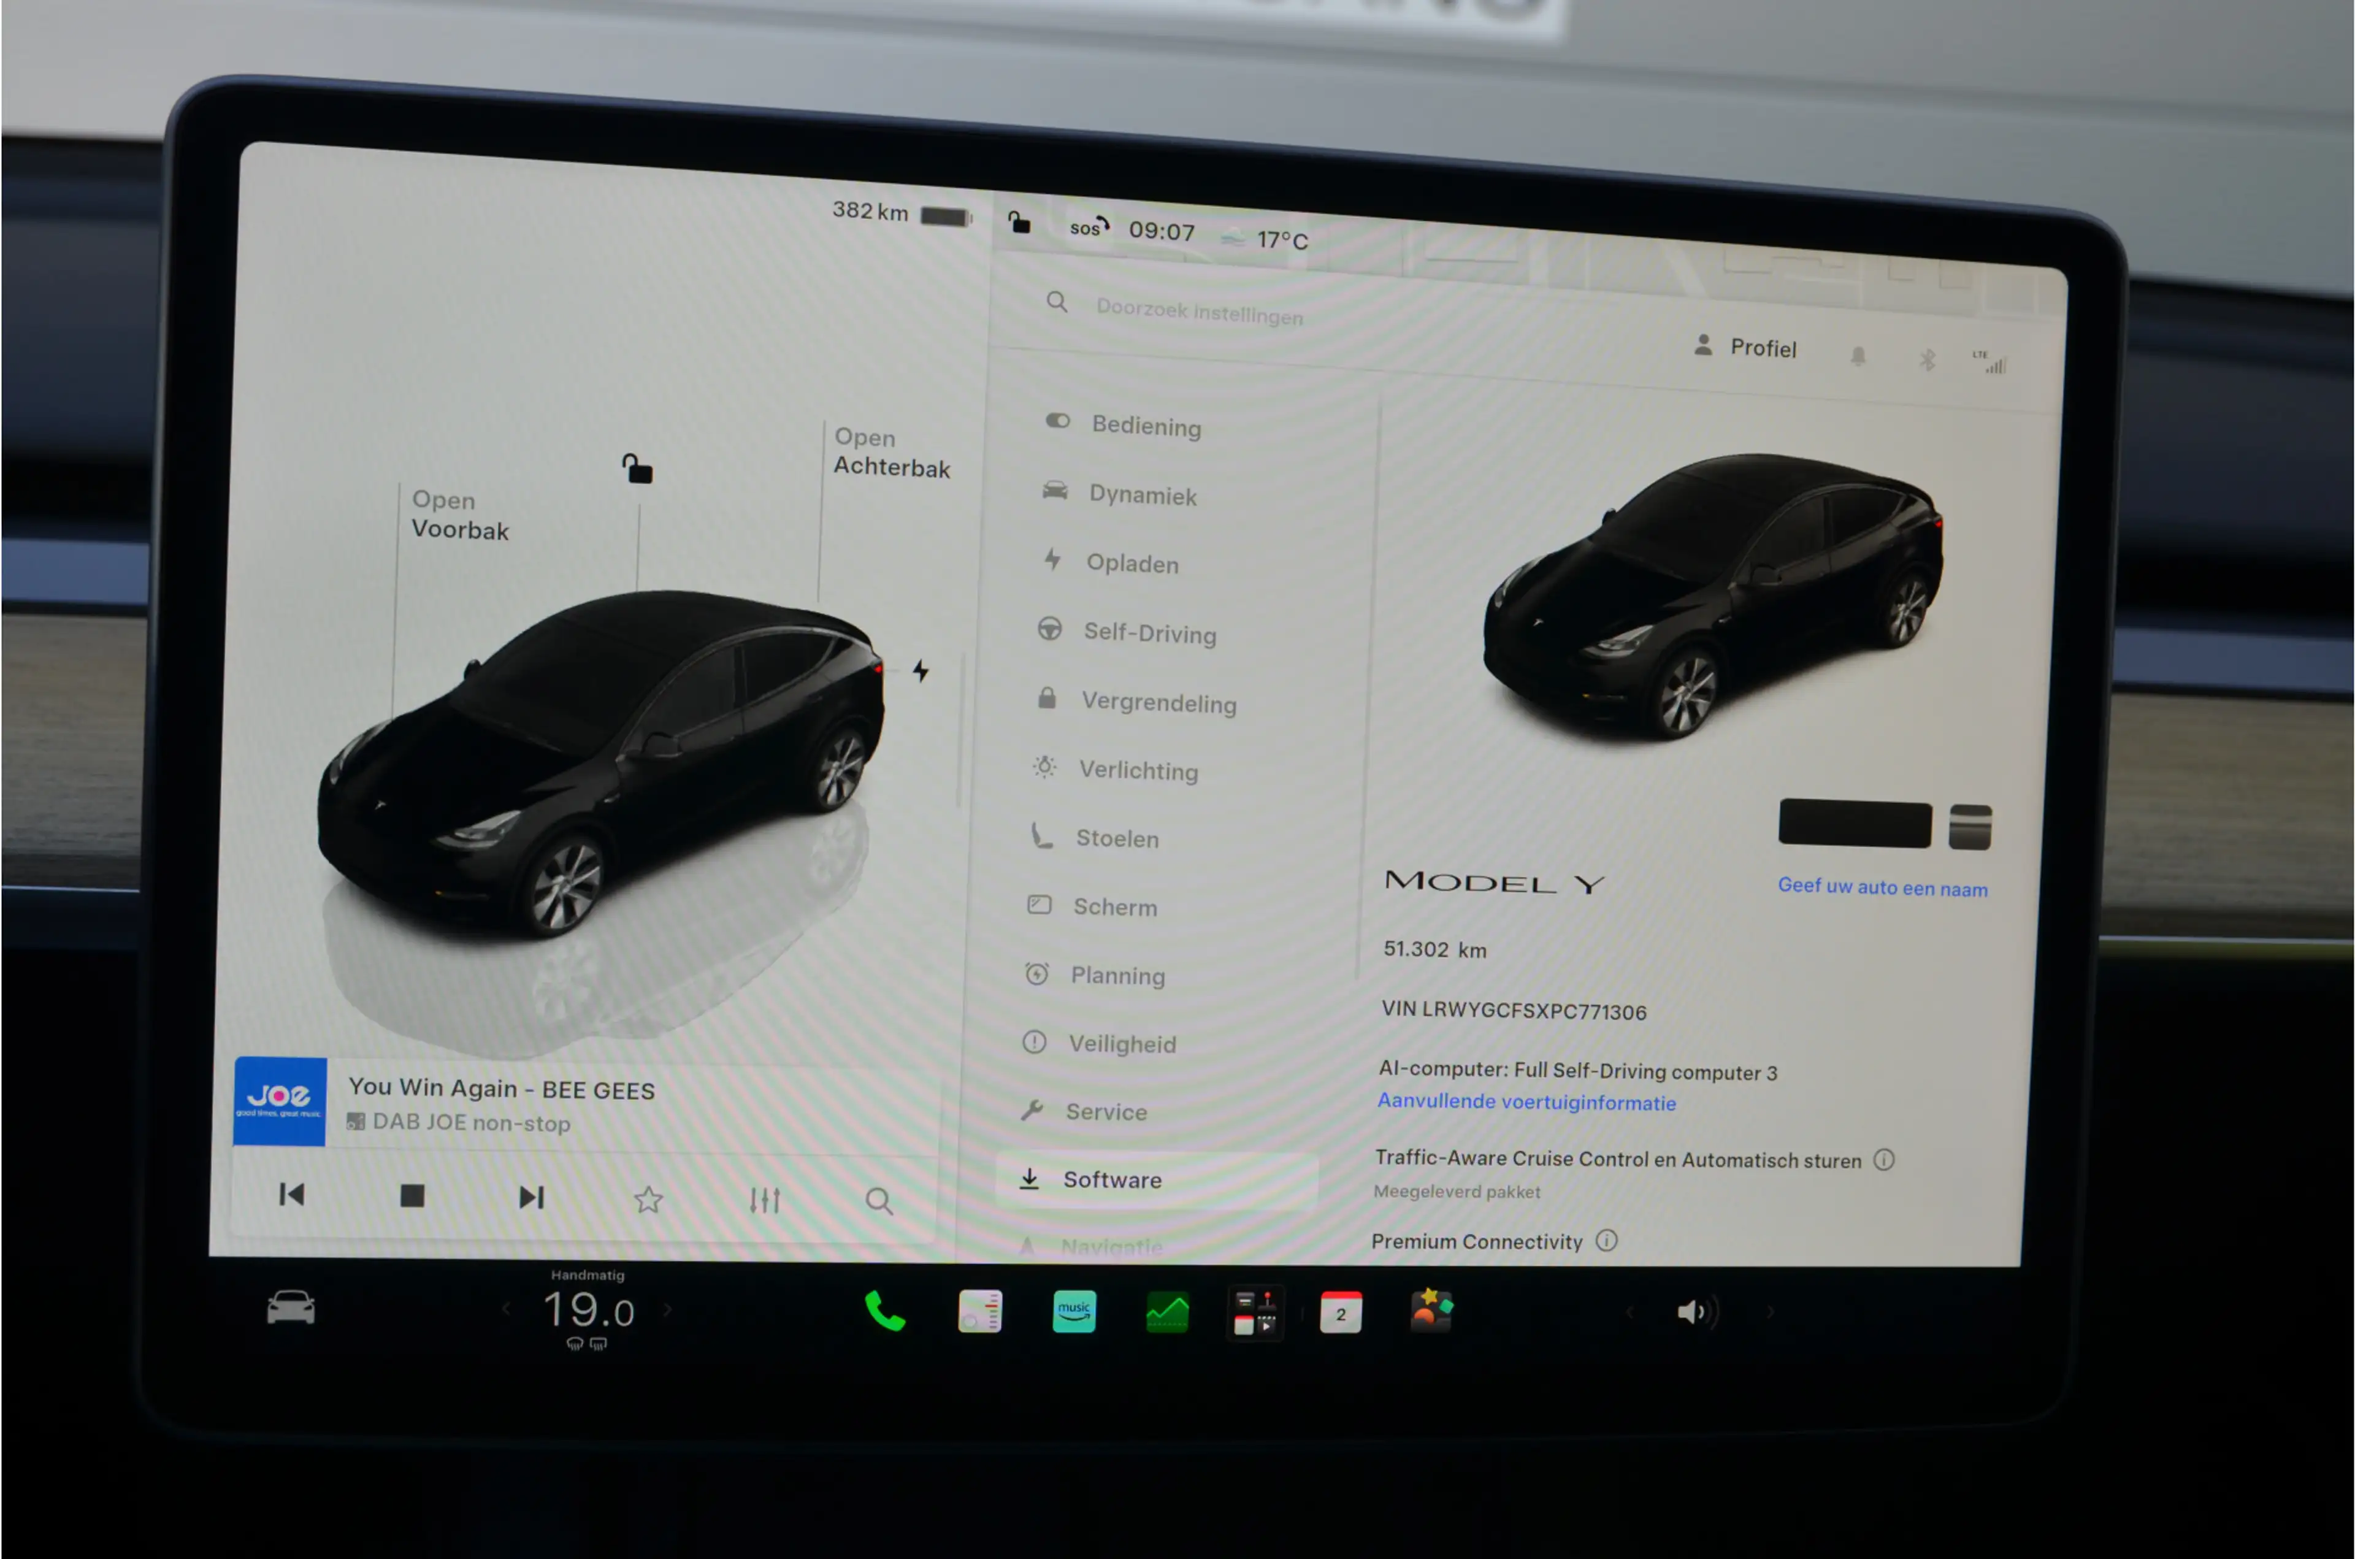This screenshot has height=1559, width=2355.
Task: Tap the LTE signal strength icon
Action: [x=1990, y=362]
